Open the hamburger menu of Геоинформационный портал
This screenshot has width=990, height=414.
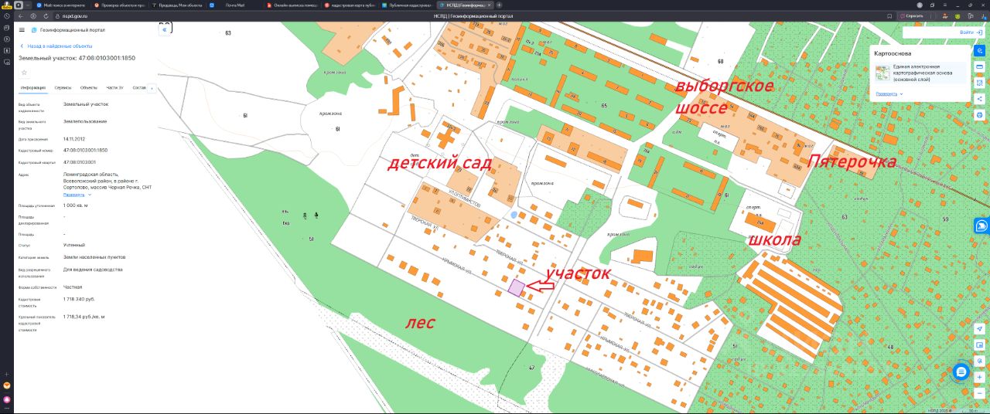click(22, 30)
